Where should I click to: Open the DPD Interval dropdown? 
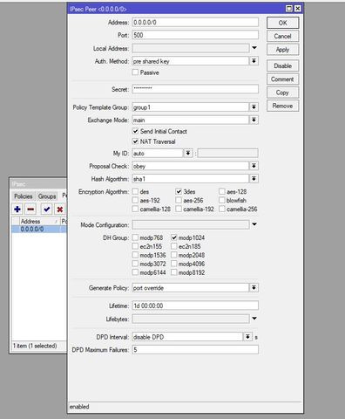[x=247, y=337]
